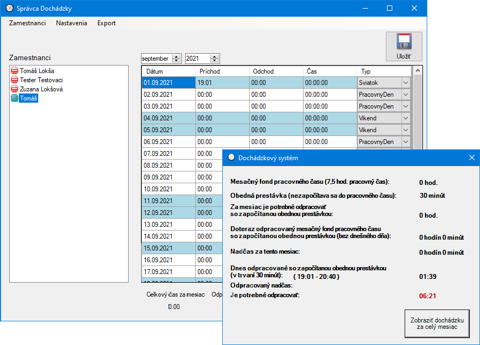The image size is (480, 345).
Task: Click Čas cell of 01.09.2021 row
Action: [330, 83]
